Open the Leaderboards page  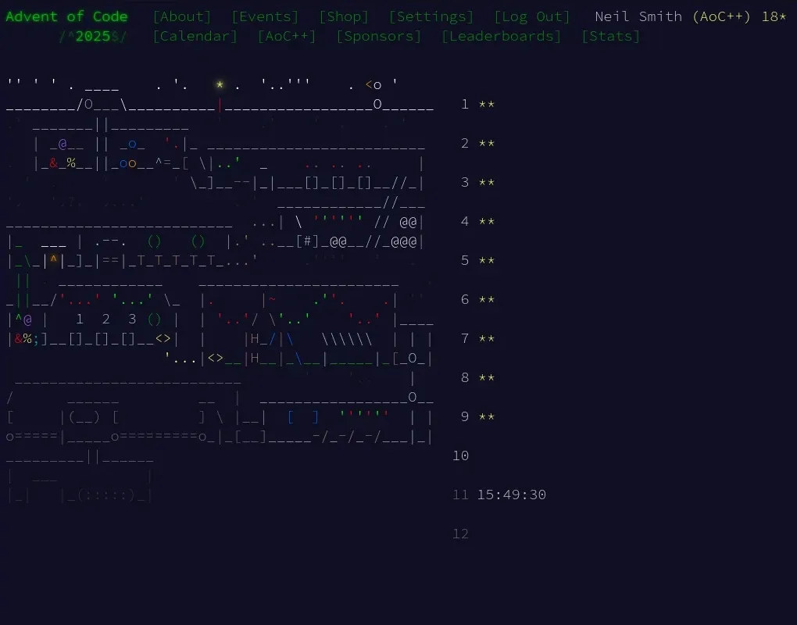point(501,36)
